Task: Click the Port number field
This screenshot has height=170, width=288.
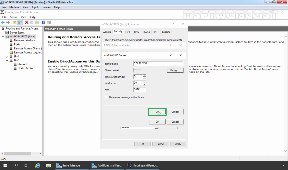Action: tap(140, 90)
